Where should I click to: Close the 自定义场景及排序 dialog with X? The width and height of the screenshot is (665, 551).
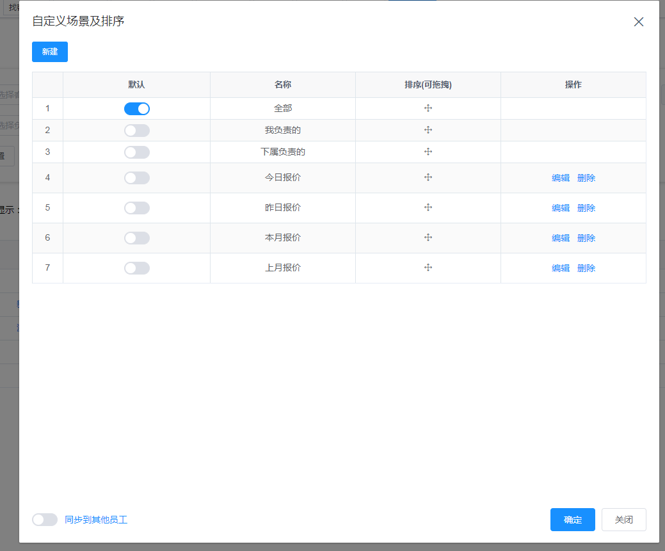click(638, 22)
